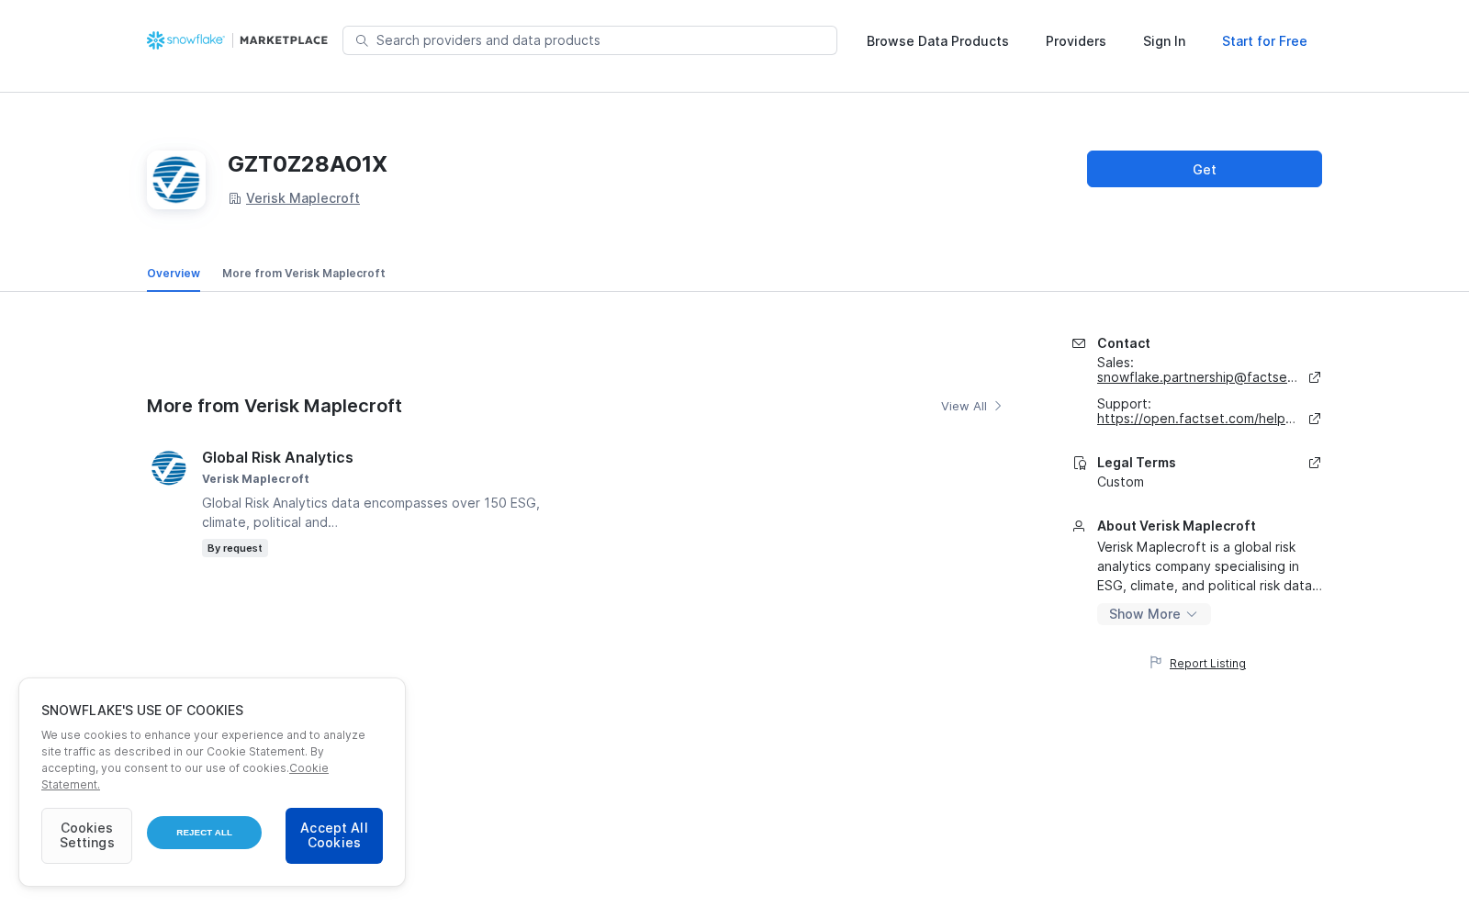Click the More from Verisk Maplecroft heading
1469x918 pixels.
pos(275,406)
